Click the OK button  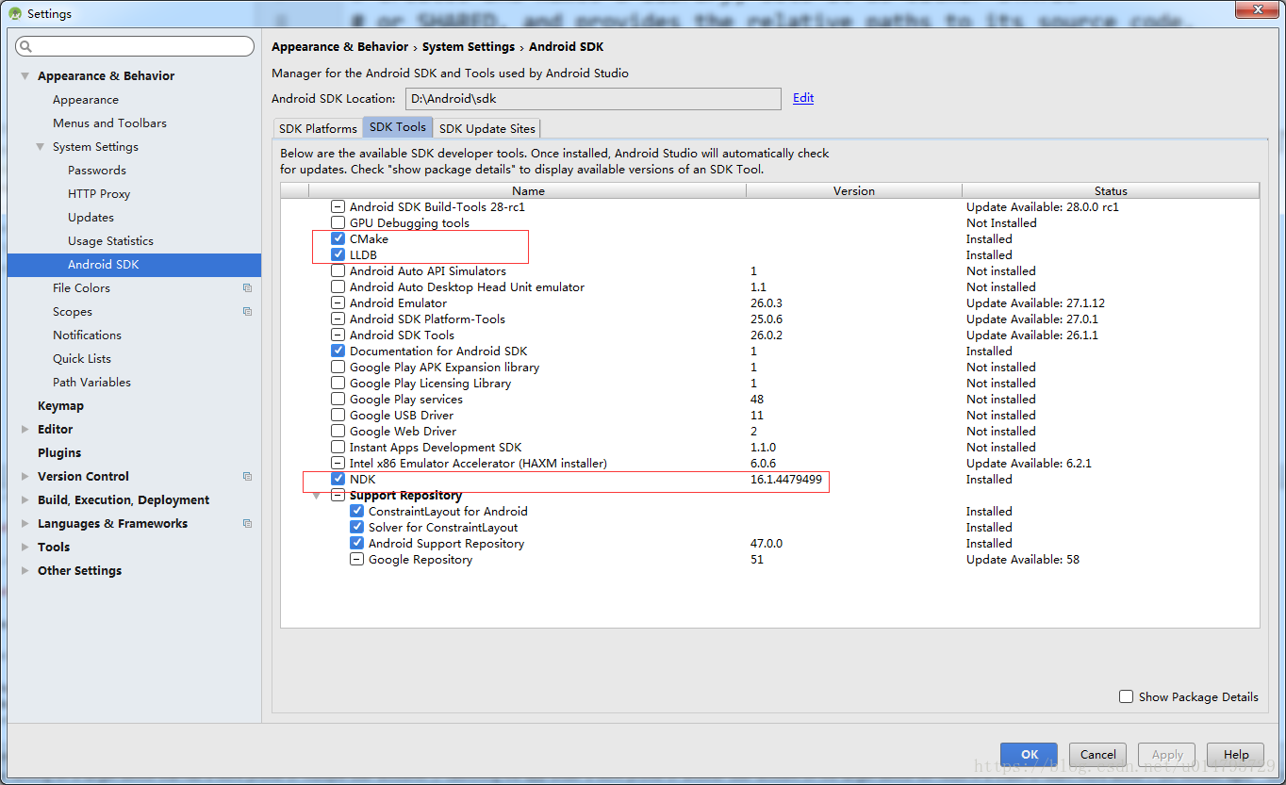(1030, 755)
